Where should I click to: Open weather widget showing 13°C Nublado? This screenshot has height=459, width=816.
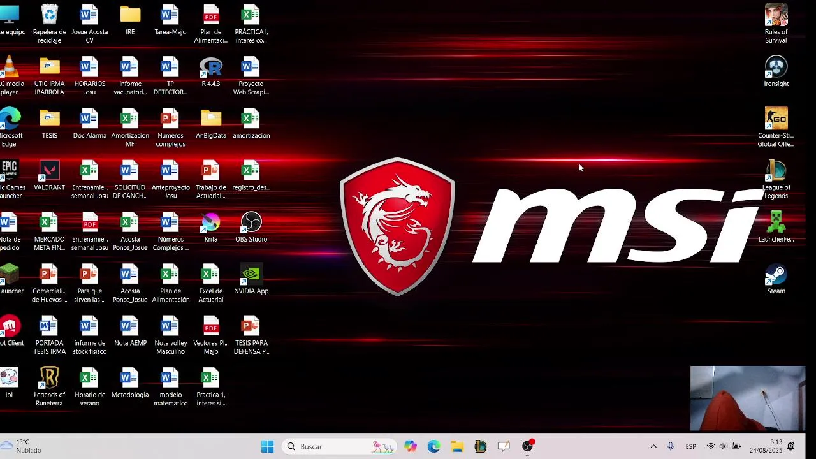[x=22, y=446]
